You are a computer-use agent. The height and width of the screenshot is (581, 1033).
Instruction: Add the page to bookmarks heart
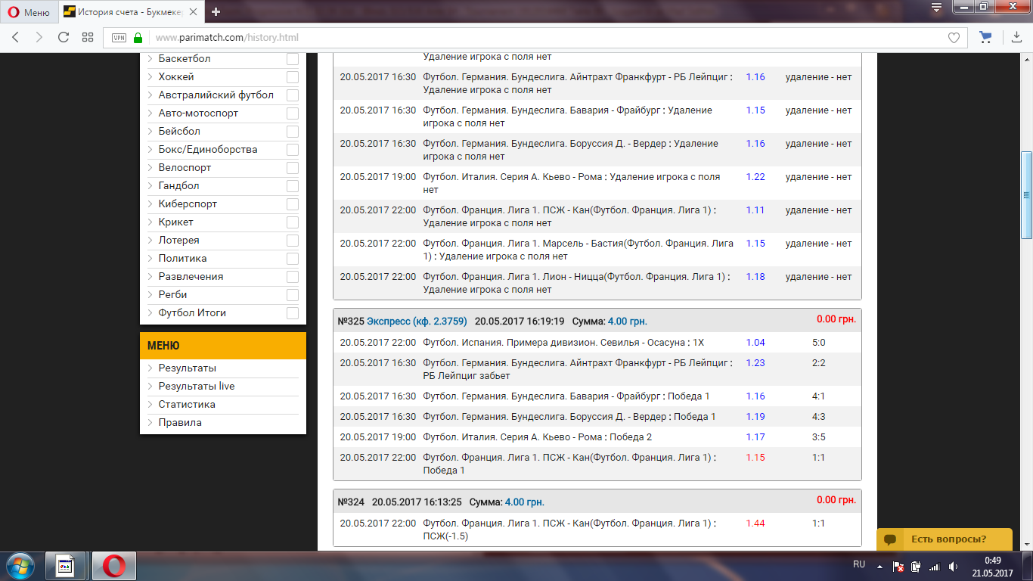(x=954, y=38)
